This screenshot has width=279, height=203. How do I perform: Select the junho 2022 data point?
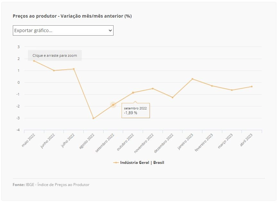click(54, 71)
